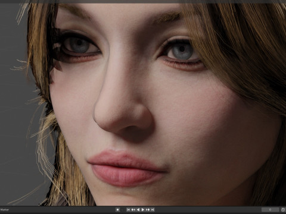Play the animation forward
Image resolution: width=286 pixels, height=214 pixels.
click(143, 210)
